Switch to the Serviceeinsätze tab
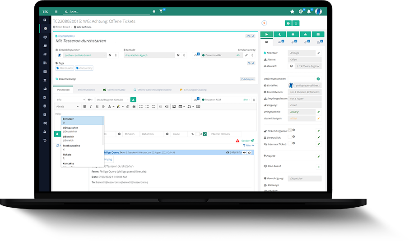Viewport: 409px width, 241px height. coord(114,90)
